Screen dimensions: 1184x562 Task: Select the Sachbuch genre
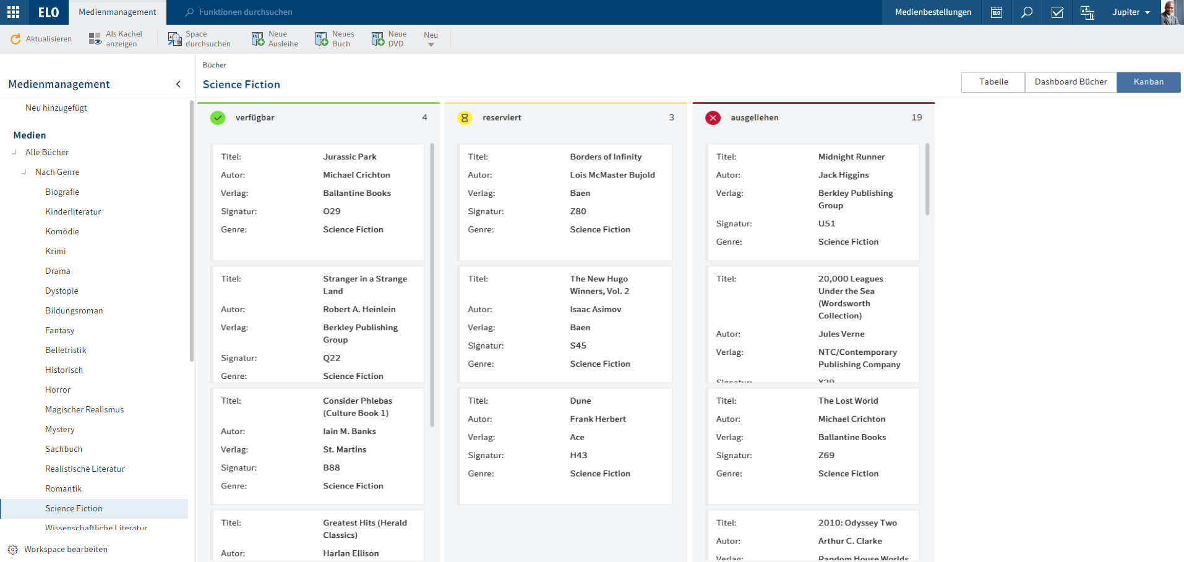[64, 449]
